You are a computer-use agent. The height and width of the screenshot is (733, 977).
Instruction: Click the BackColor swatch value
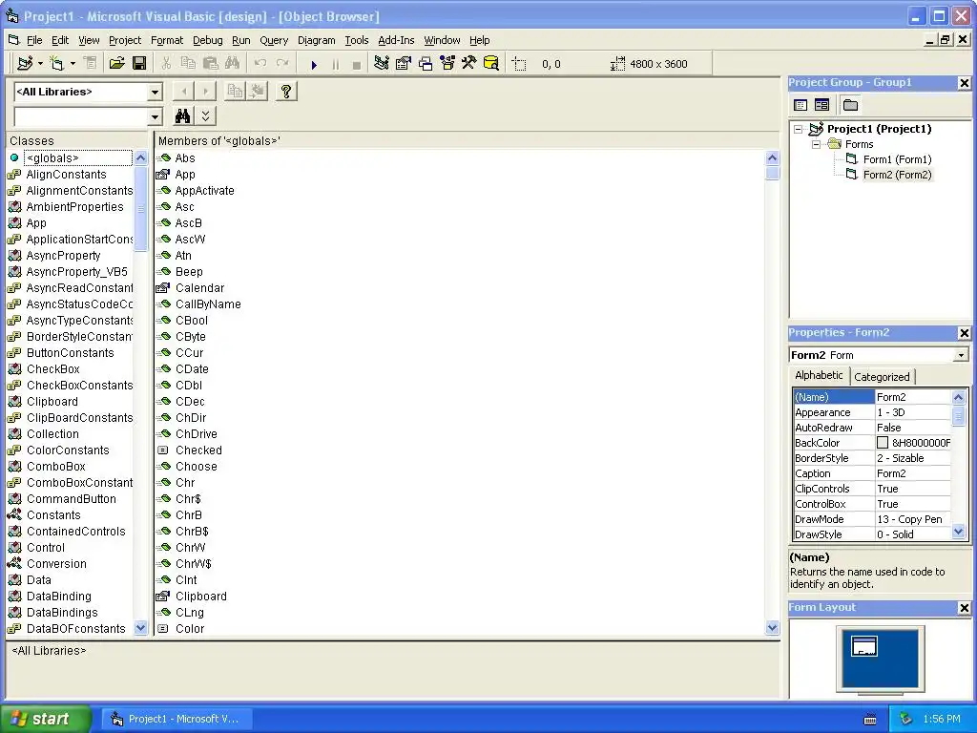[883, 443]
